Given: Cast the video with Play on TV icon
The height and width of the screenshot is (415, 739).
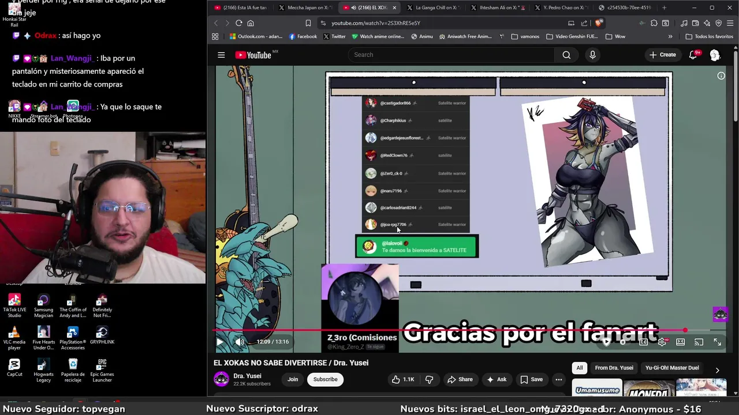Looking at the screenshot, I should pos(699,342).
